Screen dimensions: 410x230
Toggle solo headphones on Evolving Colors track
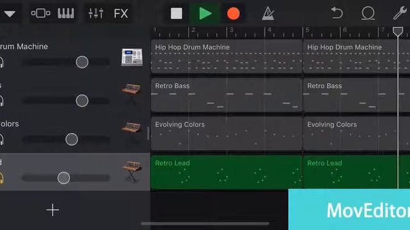[1, 139]
